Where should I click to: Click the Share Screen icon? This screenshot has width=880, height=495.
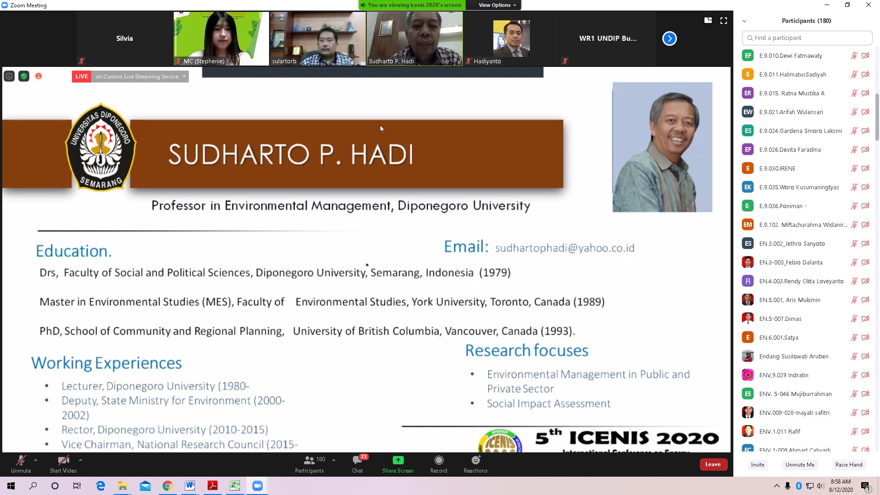[398, 460]
